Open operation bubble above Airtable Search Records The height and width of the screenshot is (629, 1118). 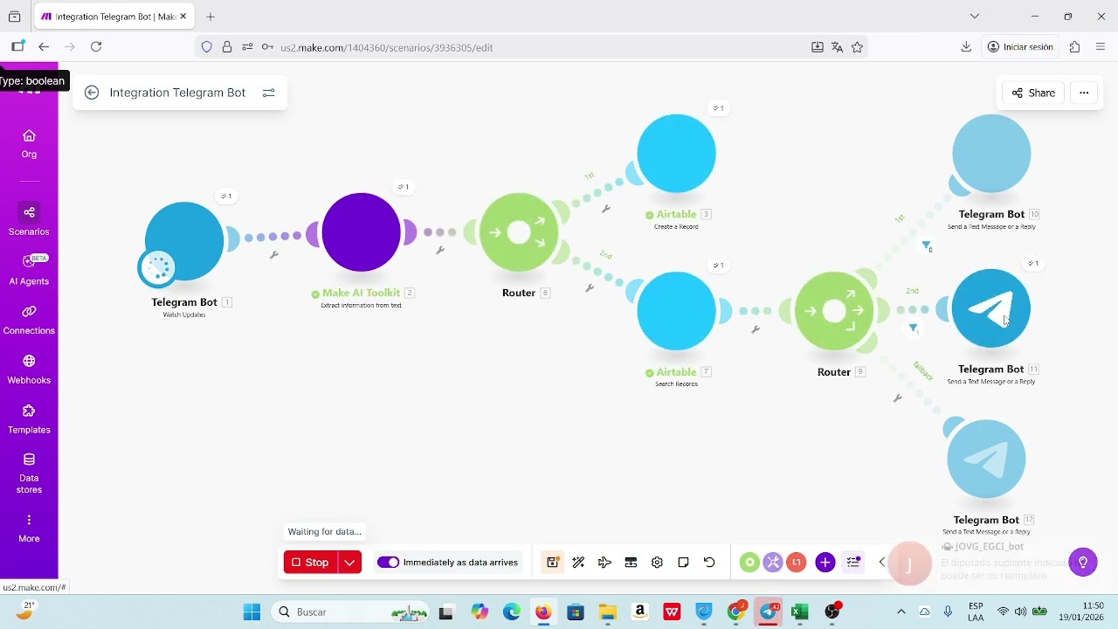click(718, 266)
